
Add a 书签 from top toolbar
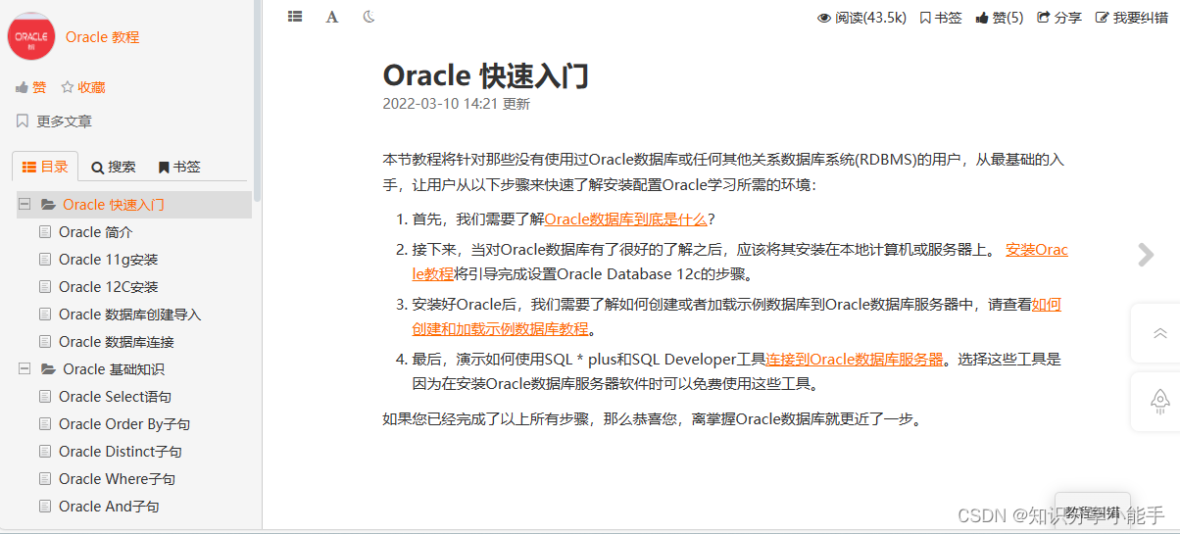[940, 18]
